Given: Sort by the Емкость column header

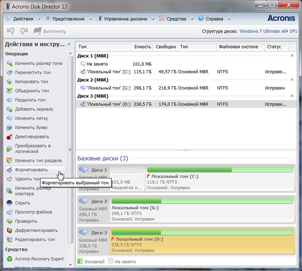Looking at the screenshot, I should [x=142, y=47].
